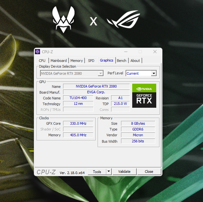Minimize the CPU-Z window

point(126,52)
